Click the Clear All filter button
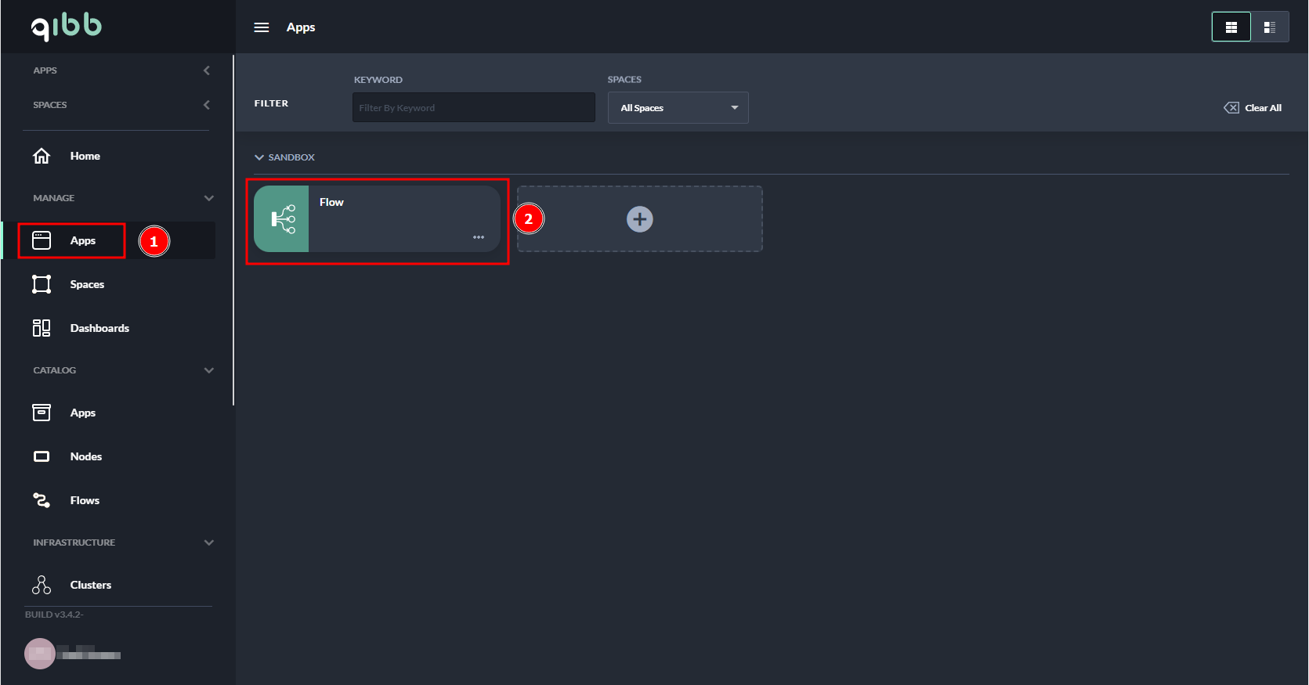 (x=1253, y=108)
